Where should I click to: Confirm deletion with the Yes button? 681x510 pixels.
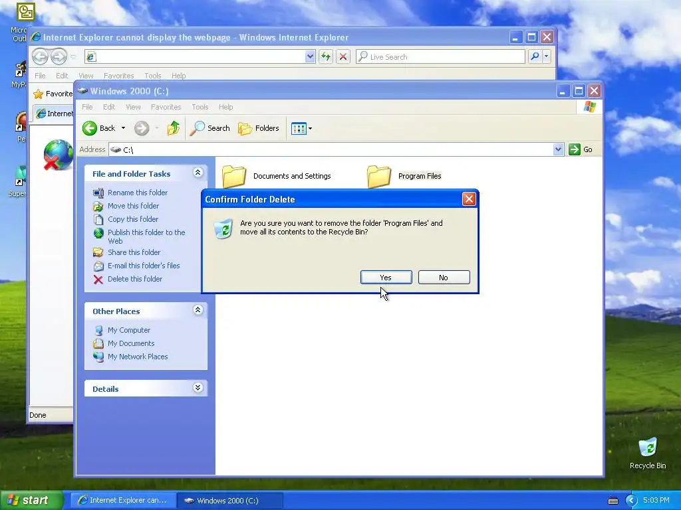(x=386, y=278)
